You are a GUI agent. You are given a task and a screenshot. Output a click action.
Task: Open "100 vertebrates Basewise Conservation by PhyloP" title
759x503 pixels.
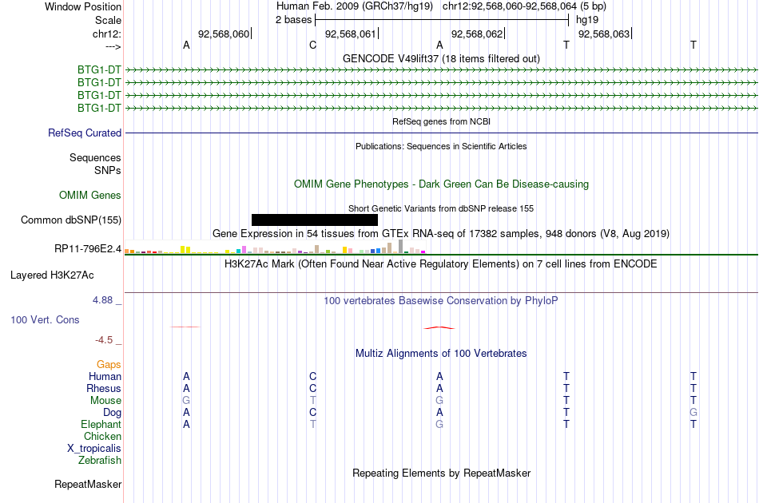coord(441,300)
